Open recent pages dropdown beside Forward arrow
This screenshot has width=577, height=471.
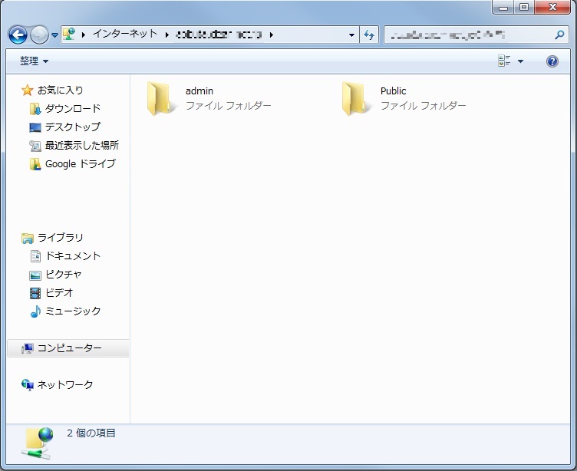(54, 35)
